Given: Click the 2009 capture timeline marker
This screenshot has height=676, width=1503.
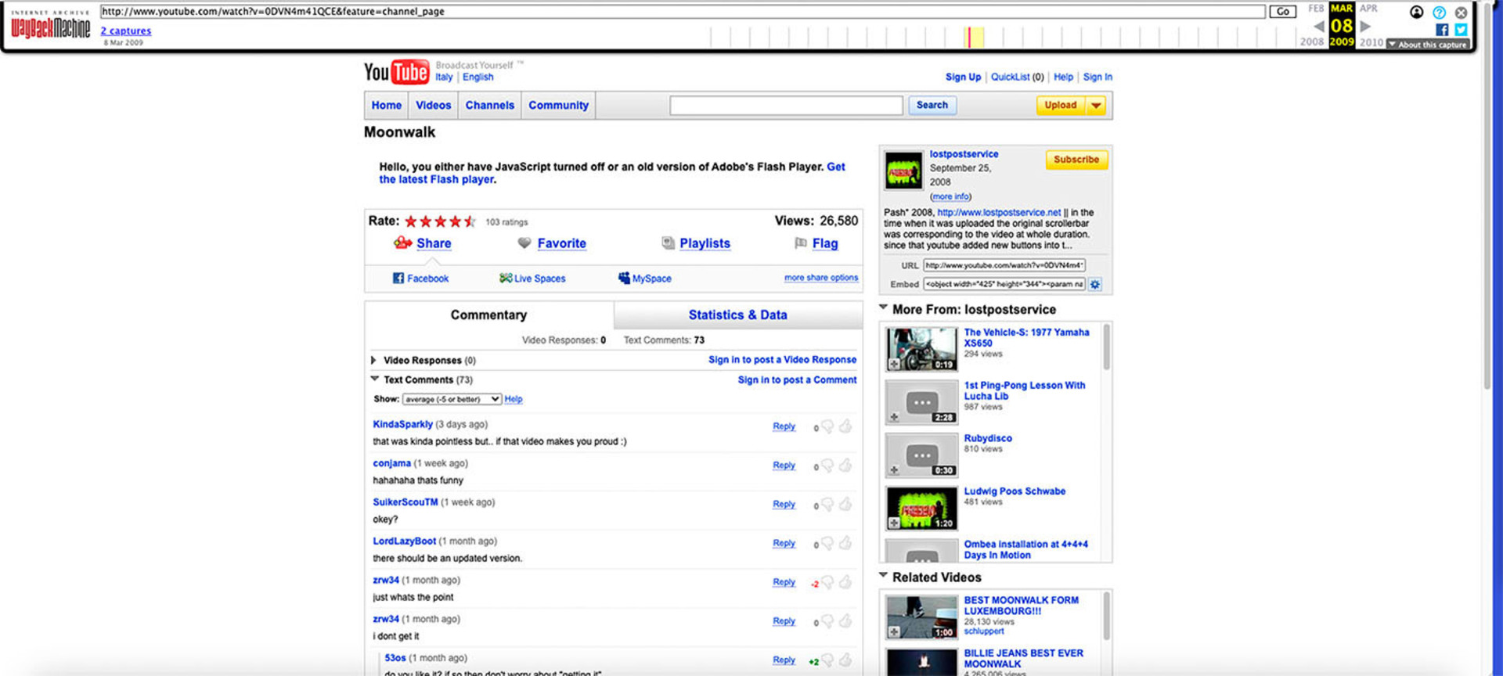Looking at the screenshot, I should coord(969,37).
